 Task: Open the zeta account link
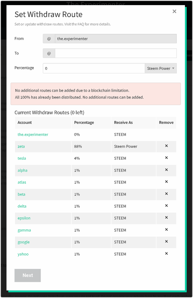[21, 146]
